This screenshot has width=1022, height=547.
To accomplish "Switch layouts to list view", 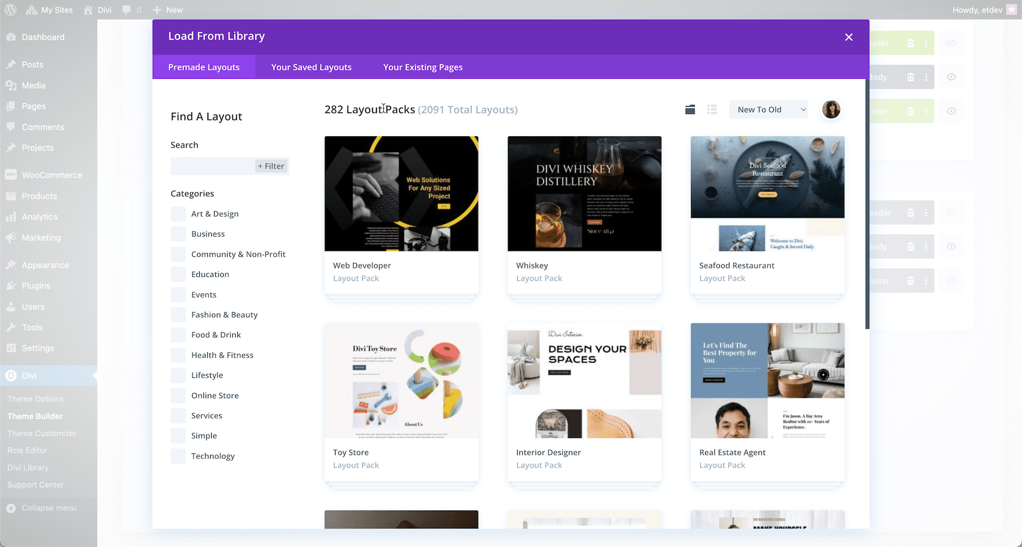I will 711,109.
